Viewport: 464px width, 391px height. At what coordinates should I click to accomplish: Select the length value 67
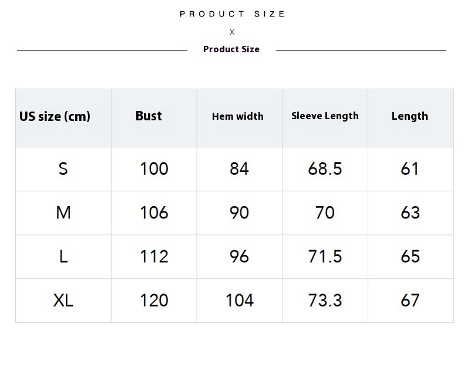[x=410, y=301]
